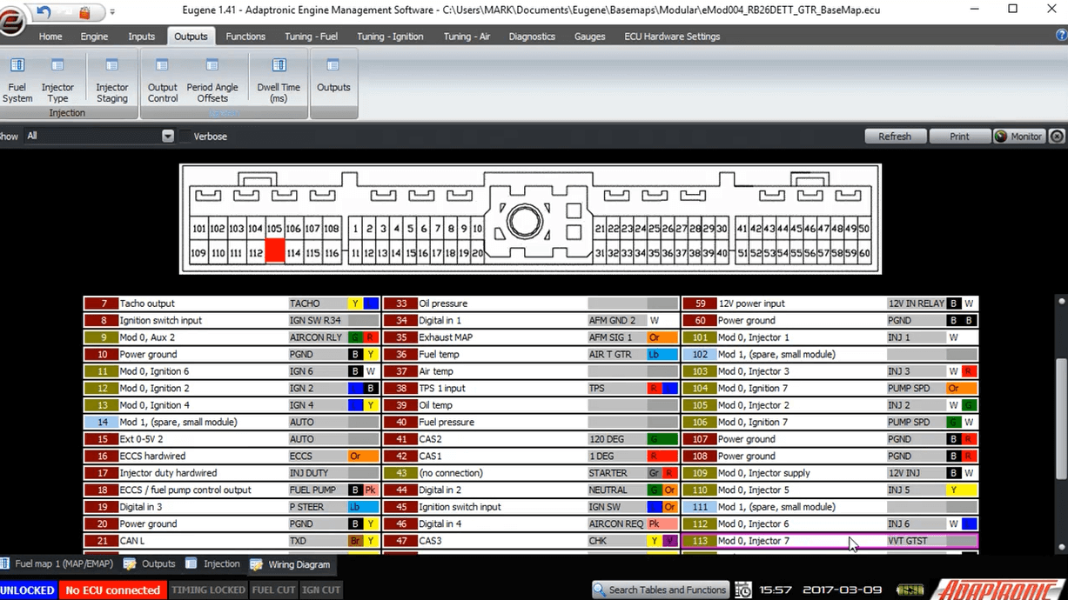
Task: Select the Wiring Diagram document tab
Action: (291, 564)
